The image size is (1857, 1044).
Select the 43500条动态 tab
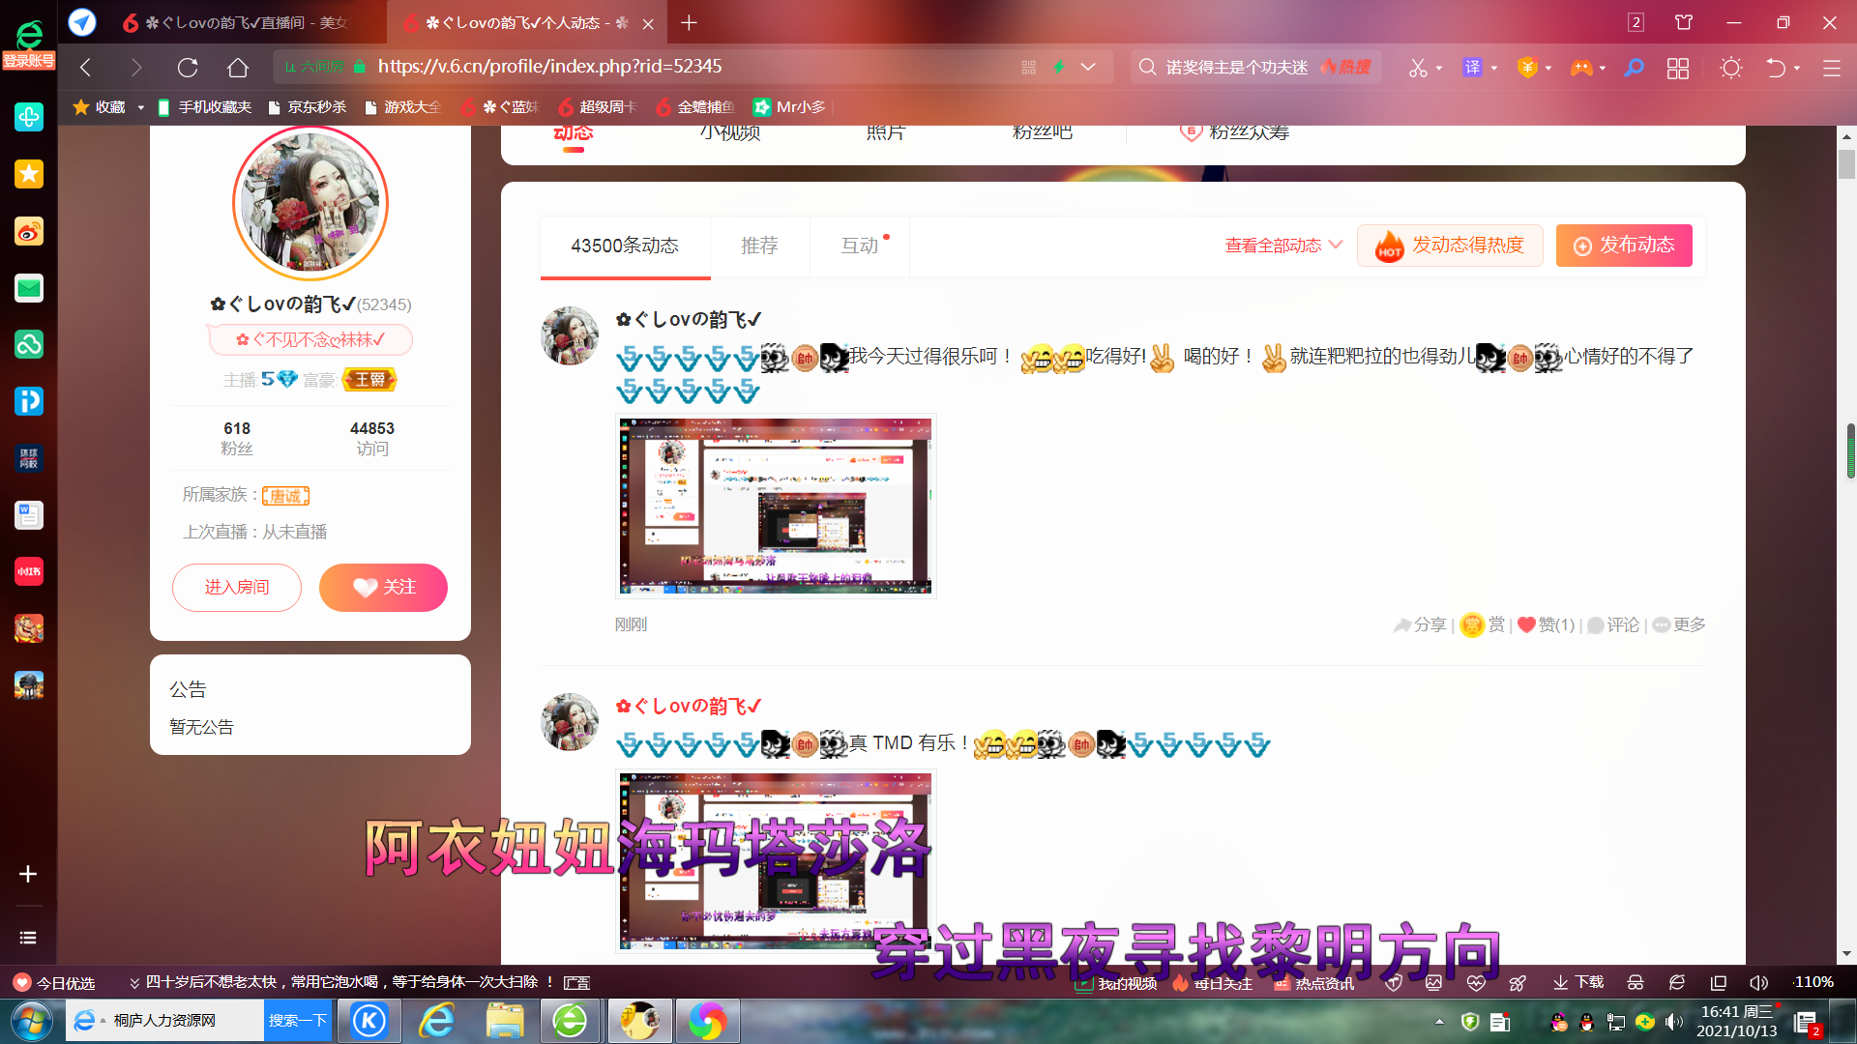coord(625,246)
